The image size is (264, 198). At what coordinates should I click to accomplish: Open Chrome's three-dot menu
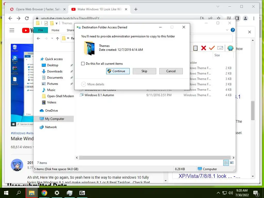coord(254,18)
